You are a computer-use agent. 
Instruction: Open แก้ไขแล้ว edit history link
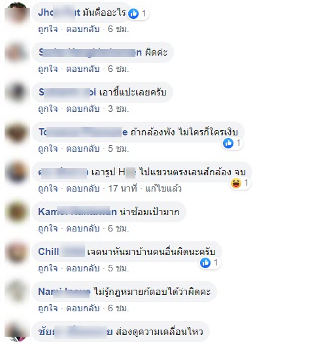(163, 189)
